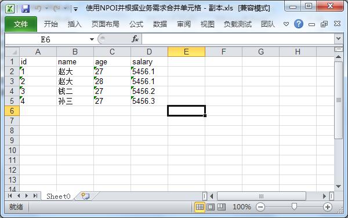
Task: Select column H header
Action: tap(298, 52)
